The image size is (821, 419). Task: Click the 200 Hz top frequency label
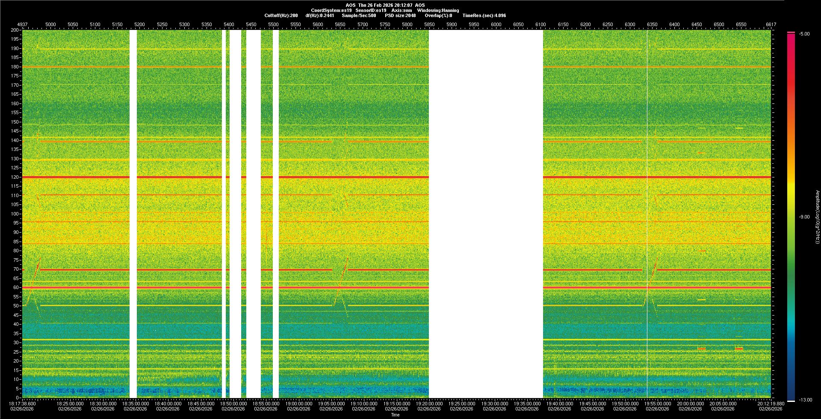click(15, 30)
